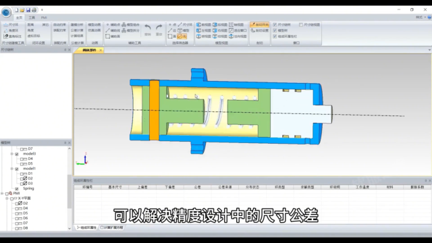432x243 pixels.
Task: Click the 模型动画 model animation button
Action: [94, 24]
